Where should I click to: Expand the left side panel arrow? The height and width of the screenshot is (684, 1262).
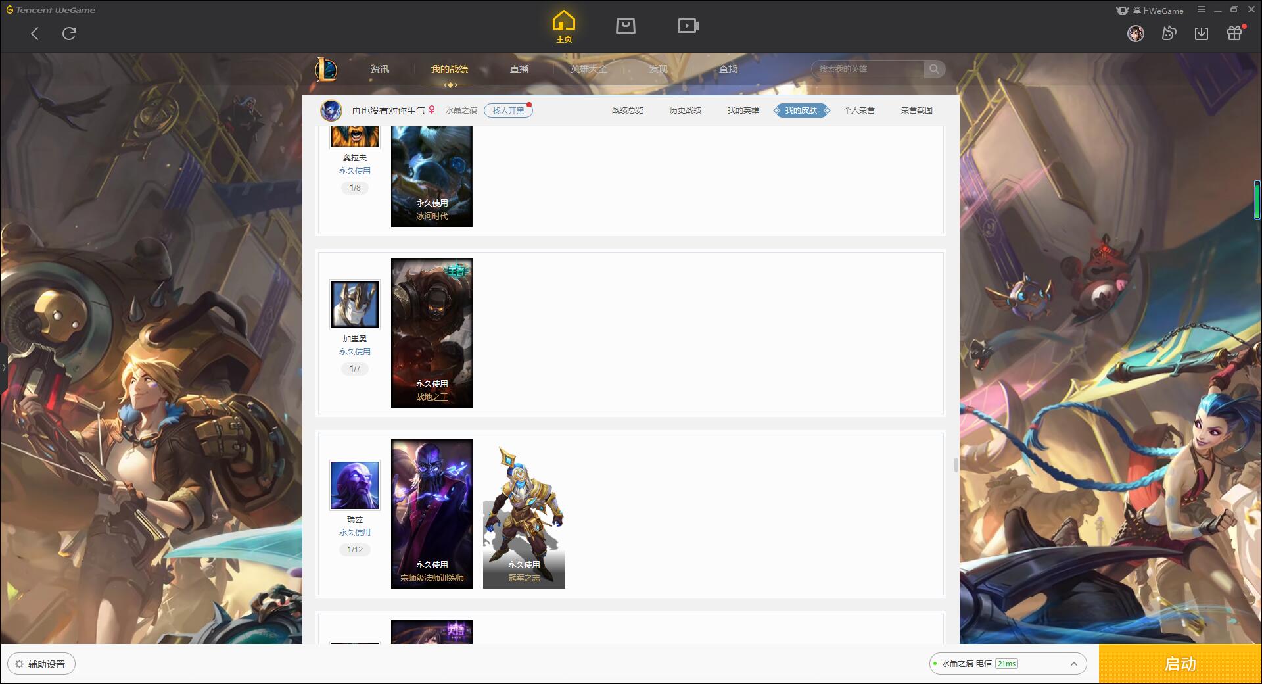pos(3,368)
